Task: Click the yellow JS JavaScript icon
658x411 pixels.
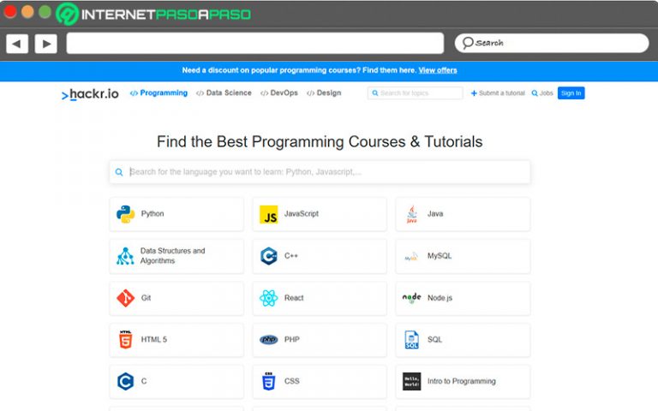Action: tap(268, 214)
